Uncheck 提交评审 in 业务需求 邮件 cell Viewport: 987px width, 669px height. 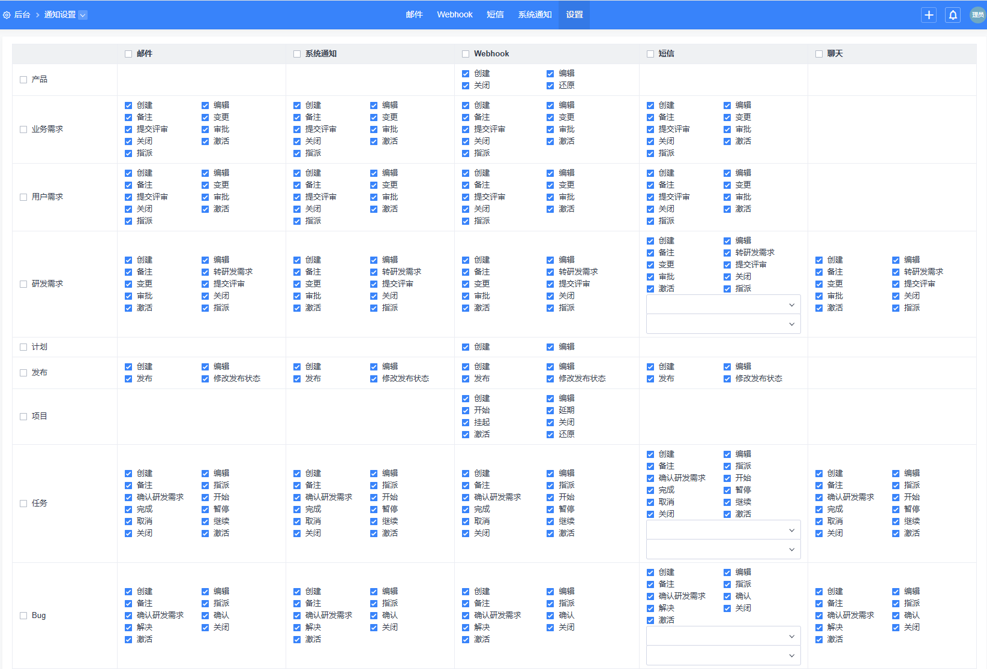pos(128,129)
